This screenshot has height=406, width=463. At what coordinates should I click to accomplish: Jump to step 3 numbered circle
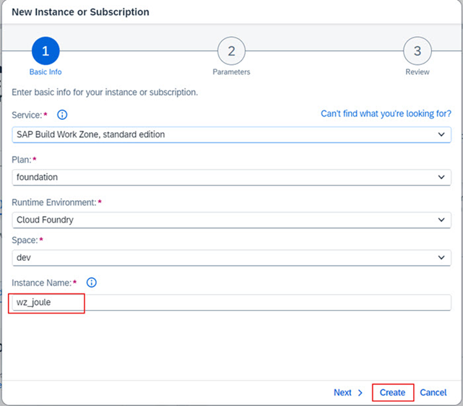coord(417,51)
